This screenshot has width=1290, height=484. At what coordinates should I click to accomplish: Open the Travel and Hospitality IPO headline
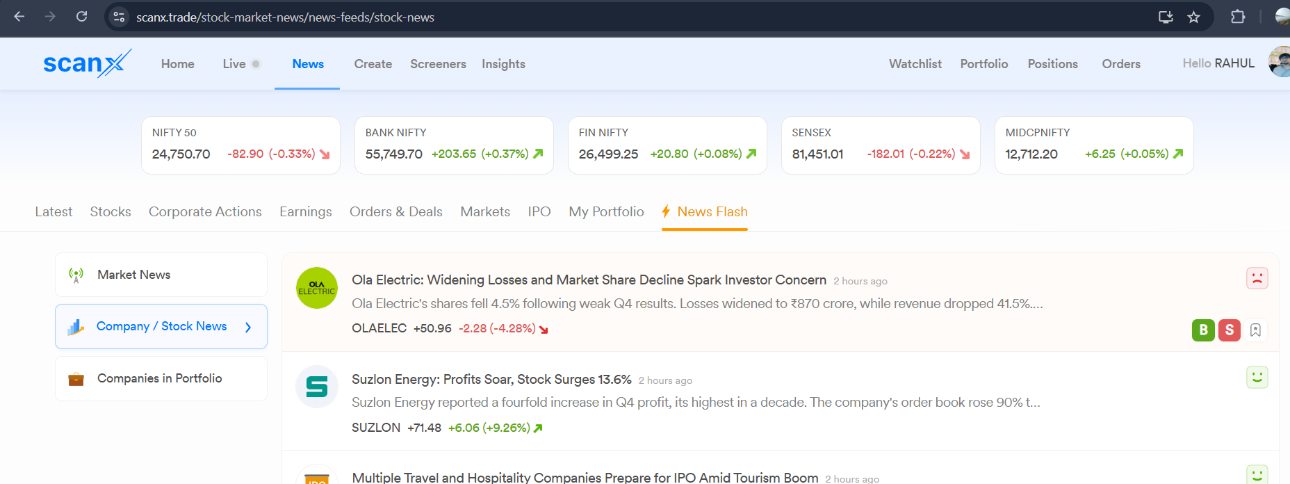[x=585, y=478]
